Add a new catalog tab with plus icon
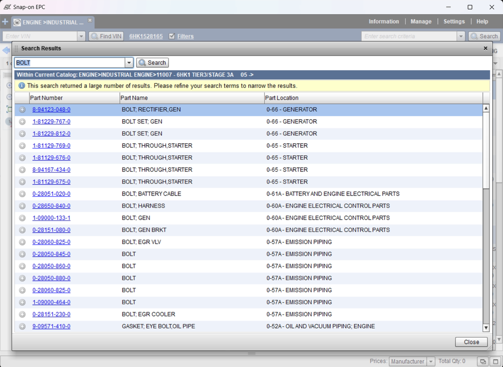Image resolution: width=503 pixels, height=367 pixels. 5,22
